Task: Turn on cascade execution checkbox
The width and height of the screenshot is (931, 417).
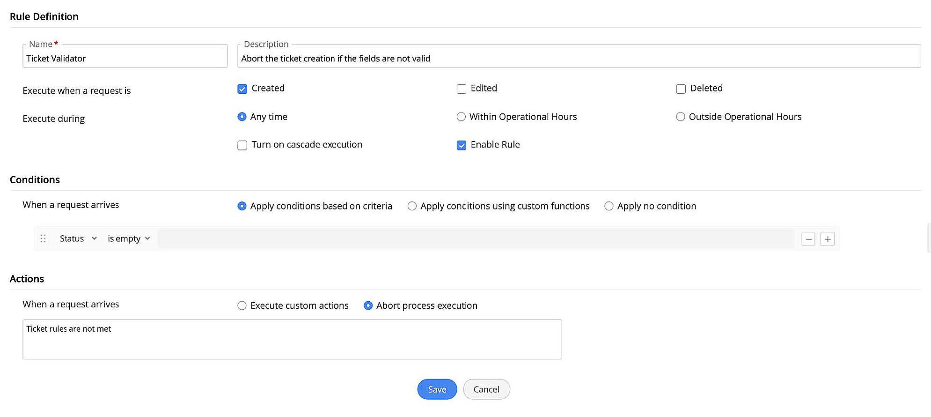Action: 242,145
